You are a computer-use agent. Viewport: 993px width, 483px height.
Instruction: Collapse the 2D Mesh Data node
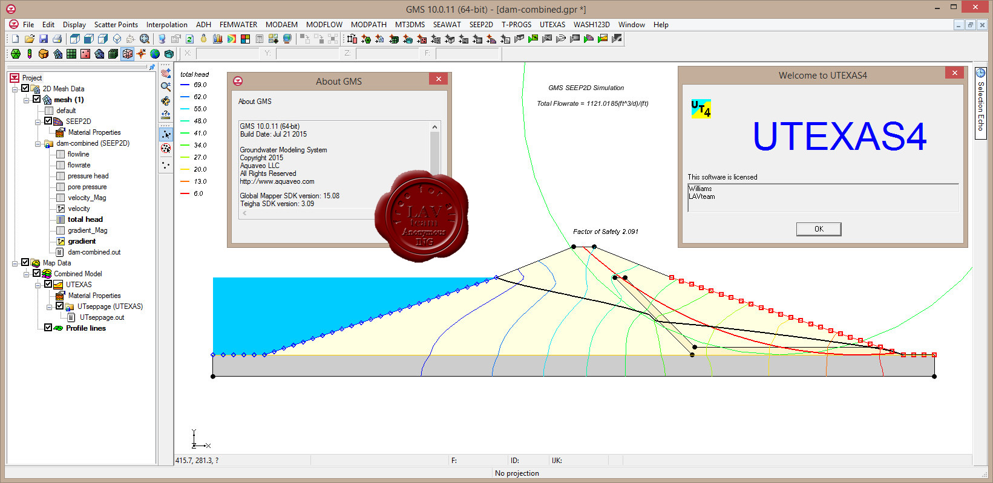pyautogui.click(x=15, y=89)
